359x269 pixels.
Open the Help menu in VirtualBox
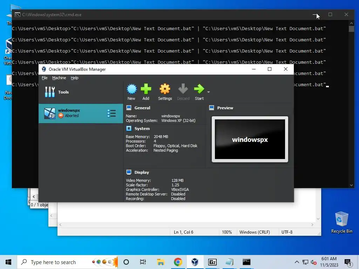tap(74, 78)
